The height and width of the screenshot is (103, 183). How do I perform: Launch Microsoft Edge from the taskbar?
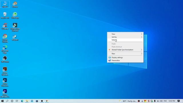pyautogui.click(x=22, y=101)
